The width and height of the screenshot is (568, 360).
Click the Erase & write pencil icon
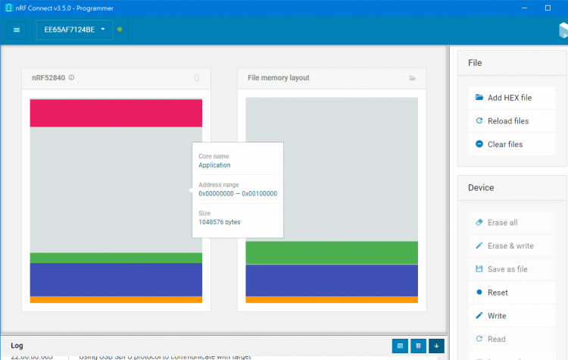point(479,246)
